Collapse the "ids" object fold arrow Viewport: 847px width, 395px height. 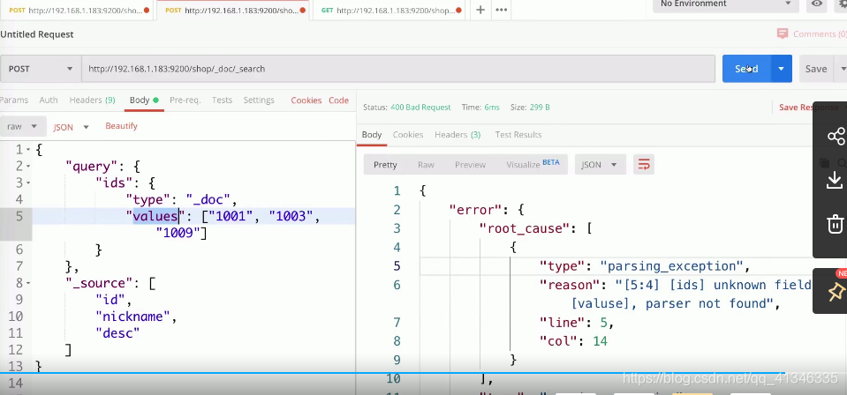coord(28,183)
